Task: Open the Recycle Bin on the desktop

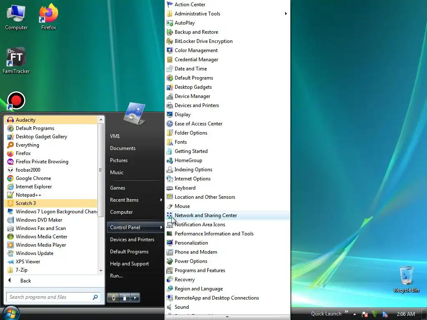Action: point(406,279)
